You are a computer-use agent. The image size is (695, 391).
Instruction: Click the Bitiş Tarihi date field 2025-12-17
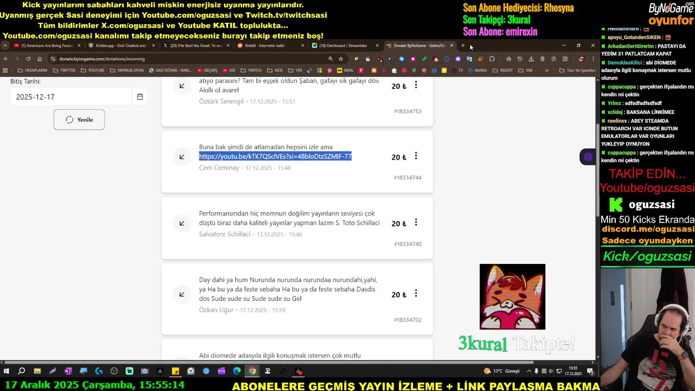pyautogui.click(x=71, y=97)
